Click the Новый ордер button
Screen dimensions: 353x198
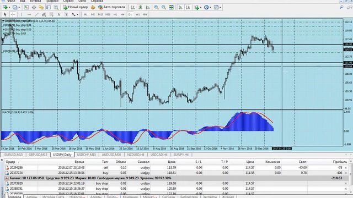pos(75,7)
